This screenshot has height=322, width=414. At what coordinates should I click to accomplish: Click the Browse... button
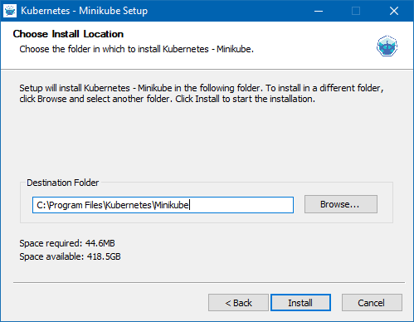tap(341, 204)
